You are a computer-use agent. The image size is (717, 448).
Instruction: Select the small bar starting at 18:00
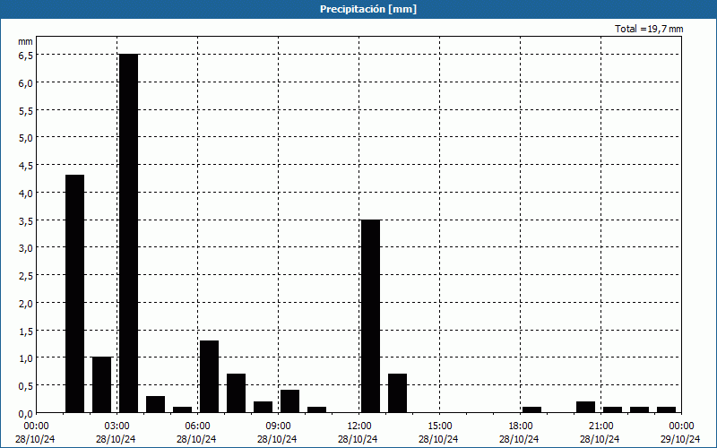click(x=532, y=410)
